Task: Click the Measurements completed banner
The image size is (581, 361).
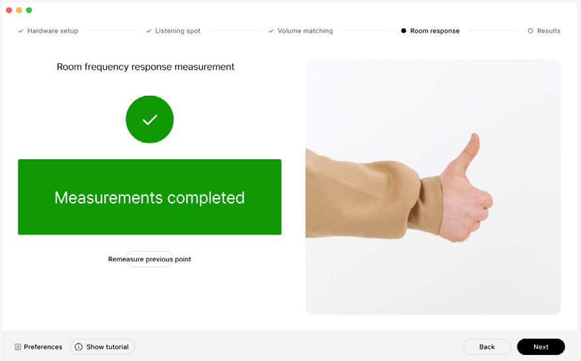Action: coord(149,197)
